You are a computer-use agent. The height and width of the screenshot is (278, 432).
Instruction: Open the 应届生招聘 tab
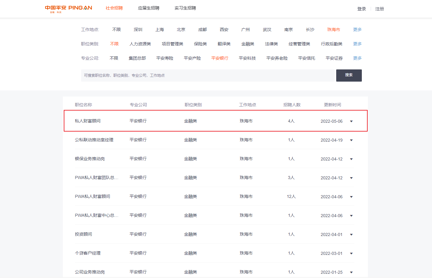tap(149, 8)
